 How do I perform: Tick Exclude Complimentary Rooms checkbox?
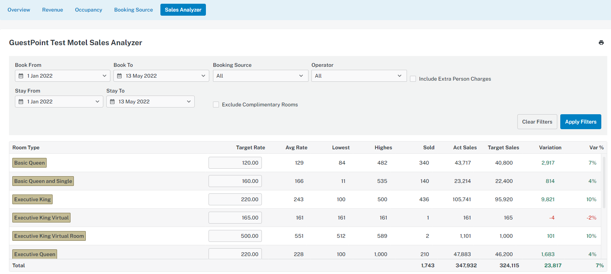pos(216,105)
